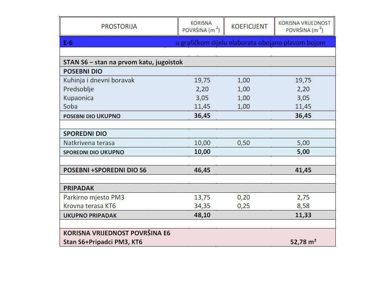Select the KOEFICIJENT column header

pyautogui.click(x=249, y=26)
